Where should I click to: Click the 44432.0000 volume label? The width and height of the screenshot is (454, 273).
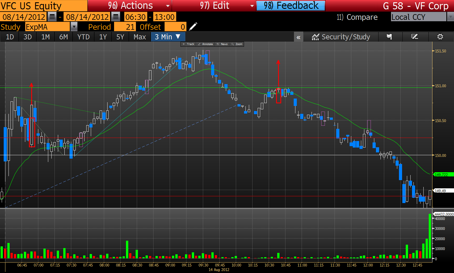[x=444, y=214]
